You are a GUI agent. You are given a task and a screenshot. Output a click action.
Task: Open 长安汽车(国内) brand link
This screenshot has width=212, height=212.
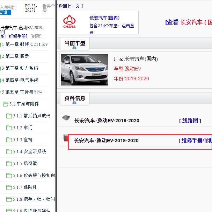pos(104,18)
